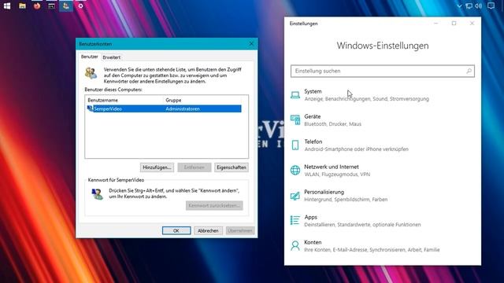The height and width of the screenshot is (283, 504).
Task: Click the Benutzername column header
Action: pos(103,100)
